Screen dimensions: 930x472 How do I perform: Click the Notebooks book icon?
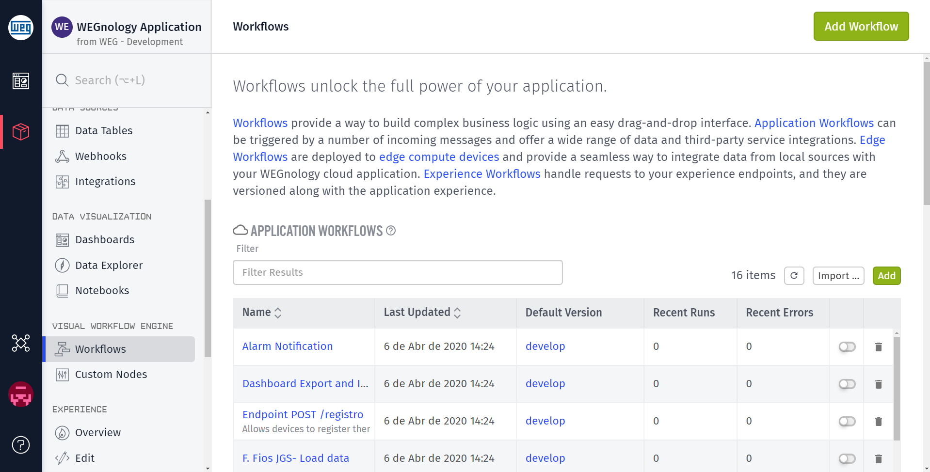click(x=62, y=291)
